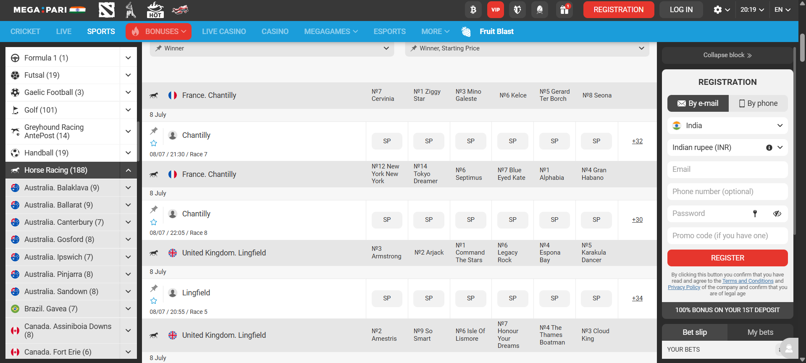Collapse the Horse Racing (188) section
Viewport: 806px width, 363px height.
(128, 170)
